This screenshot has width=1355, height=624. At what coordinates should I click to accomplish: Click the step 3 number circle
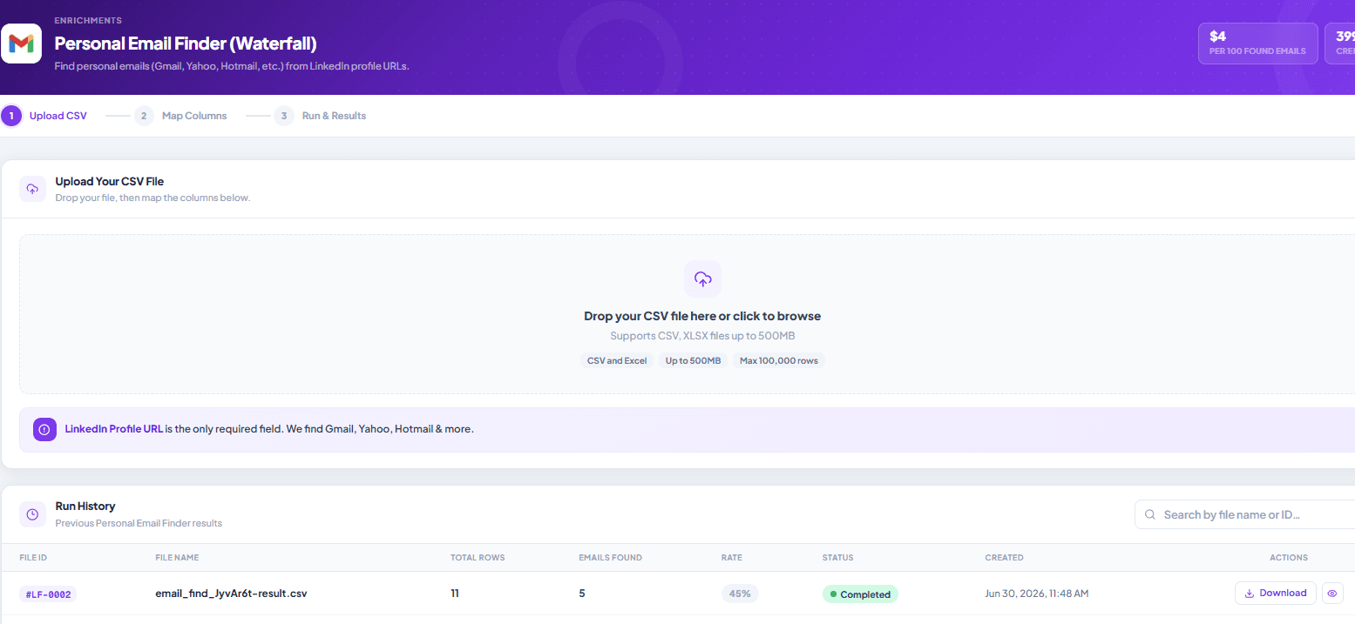[x=284, y=116]
